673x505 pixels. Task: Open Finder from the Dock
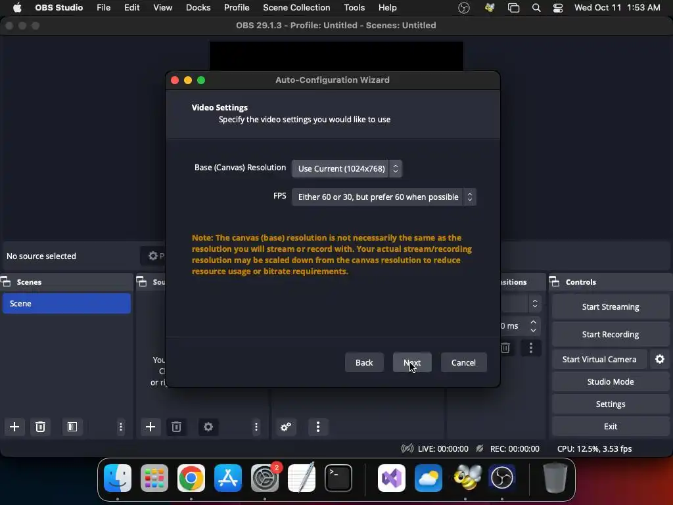tap(118, 478)
